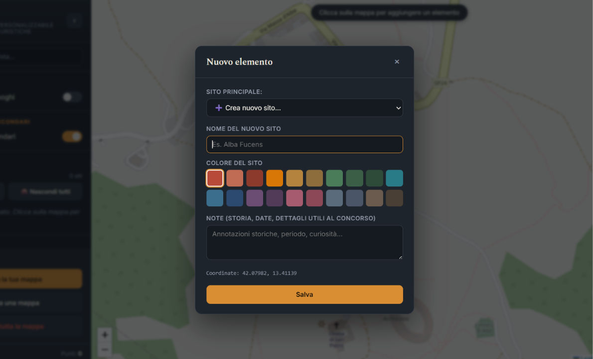Choose the raspberry swatch right of pink
This screenshot has height=359, width=593.
(314, 198)
